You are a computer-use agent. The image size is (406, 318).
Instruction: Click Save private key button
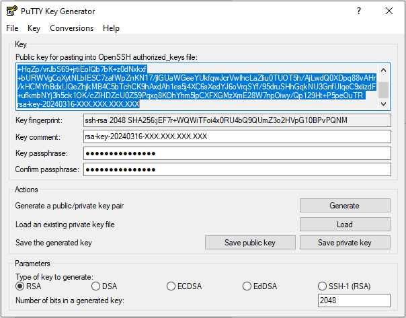344,243
